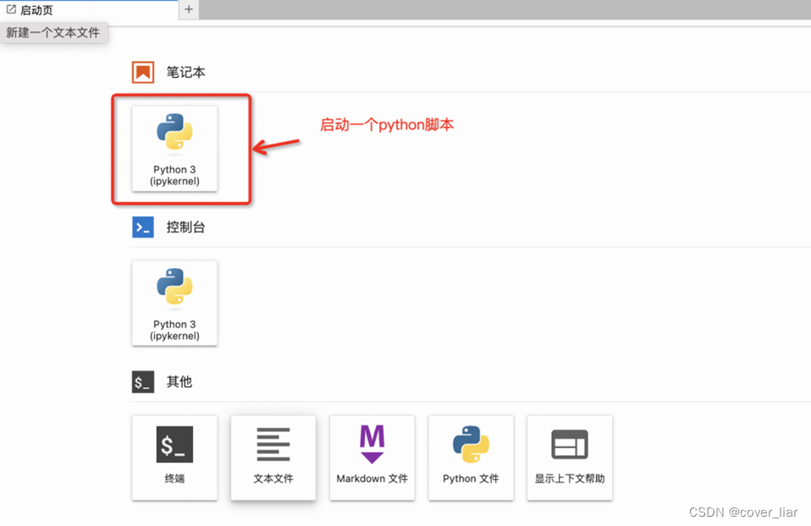811x526 pixels.
Task: Click the 其他 section heading text
Action: [x=179, y=382]
